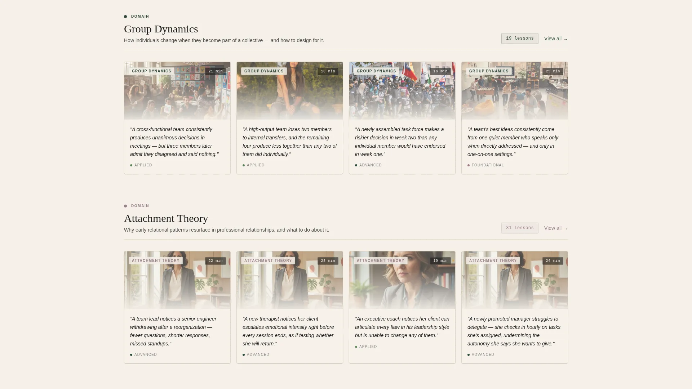This screenshot has width=692, height=389.
Task: Click the 24 min duration badge
Action: pos(553,261)
